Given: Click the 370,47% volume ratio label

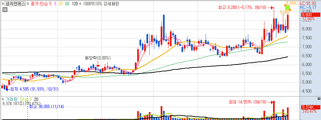Looking at the screenshot, I should click(x=309, y=111).
